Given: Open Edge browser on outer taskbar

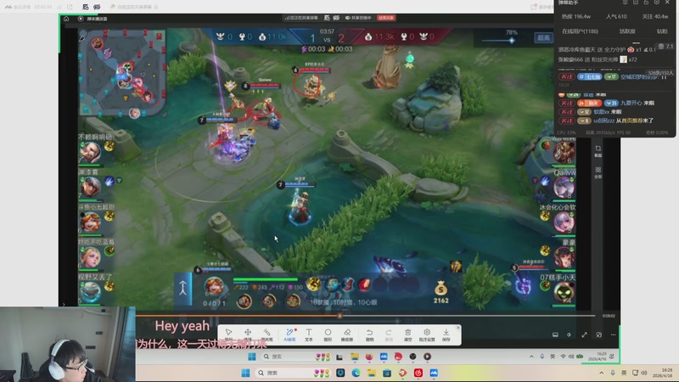Looking at the screenshot, I should (x=356, y=373).
